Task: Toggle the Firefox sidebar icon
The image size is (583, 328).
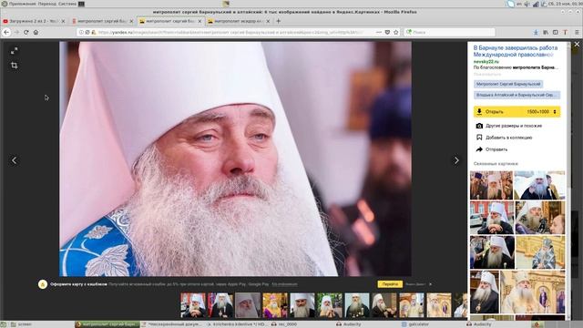Action: point(555,33)
